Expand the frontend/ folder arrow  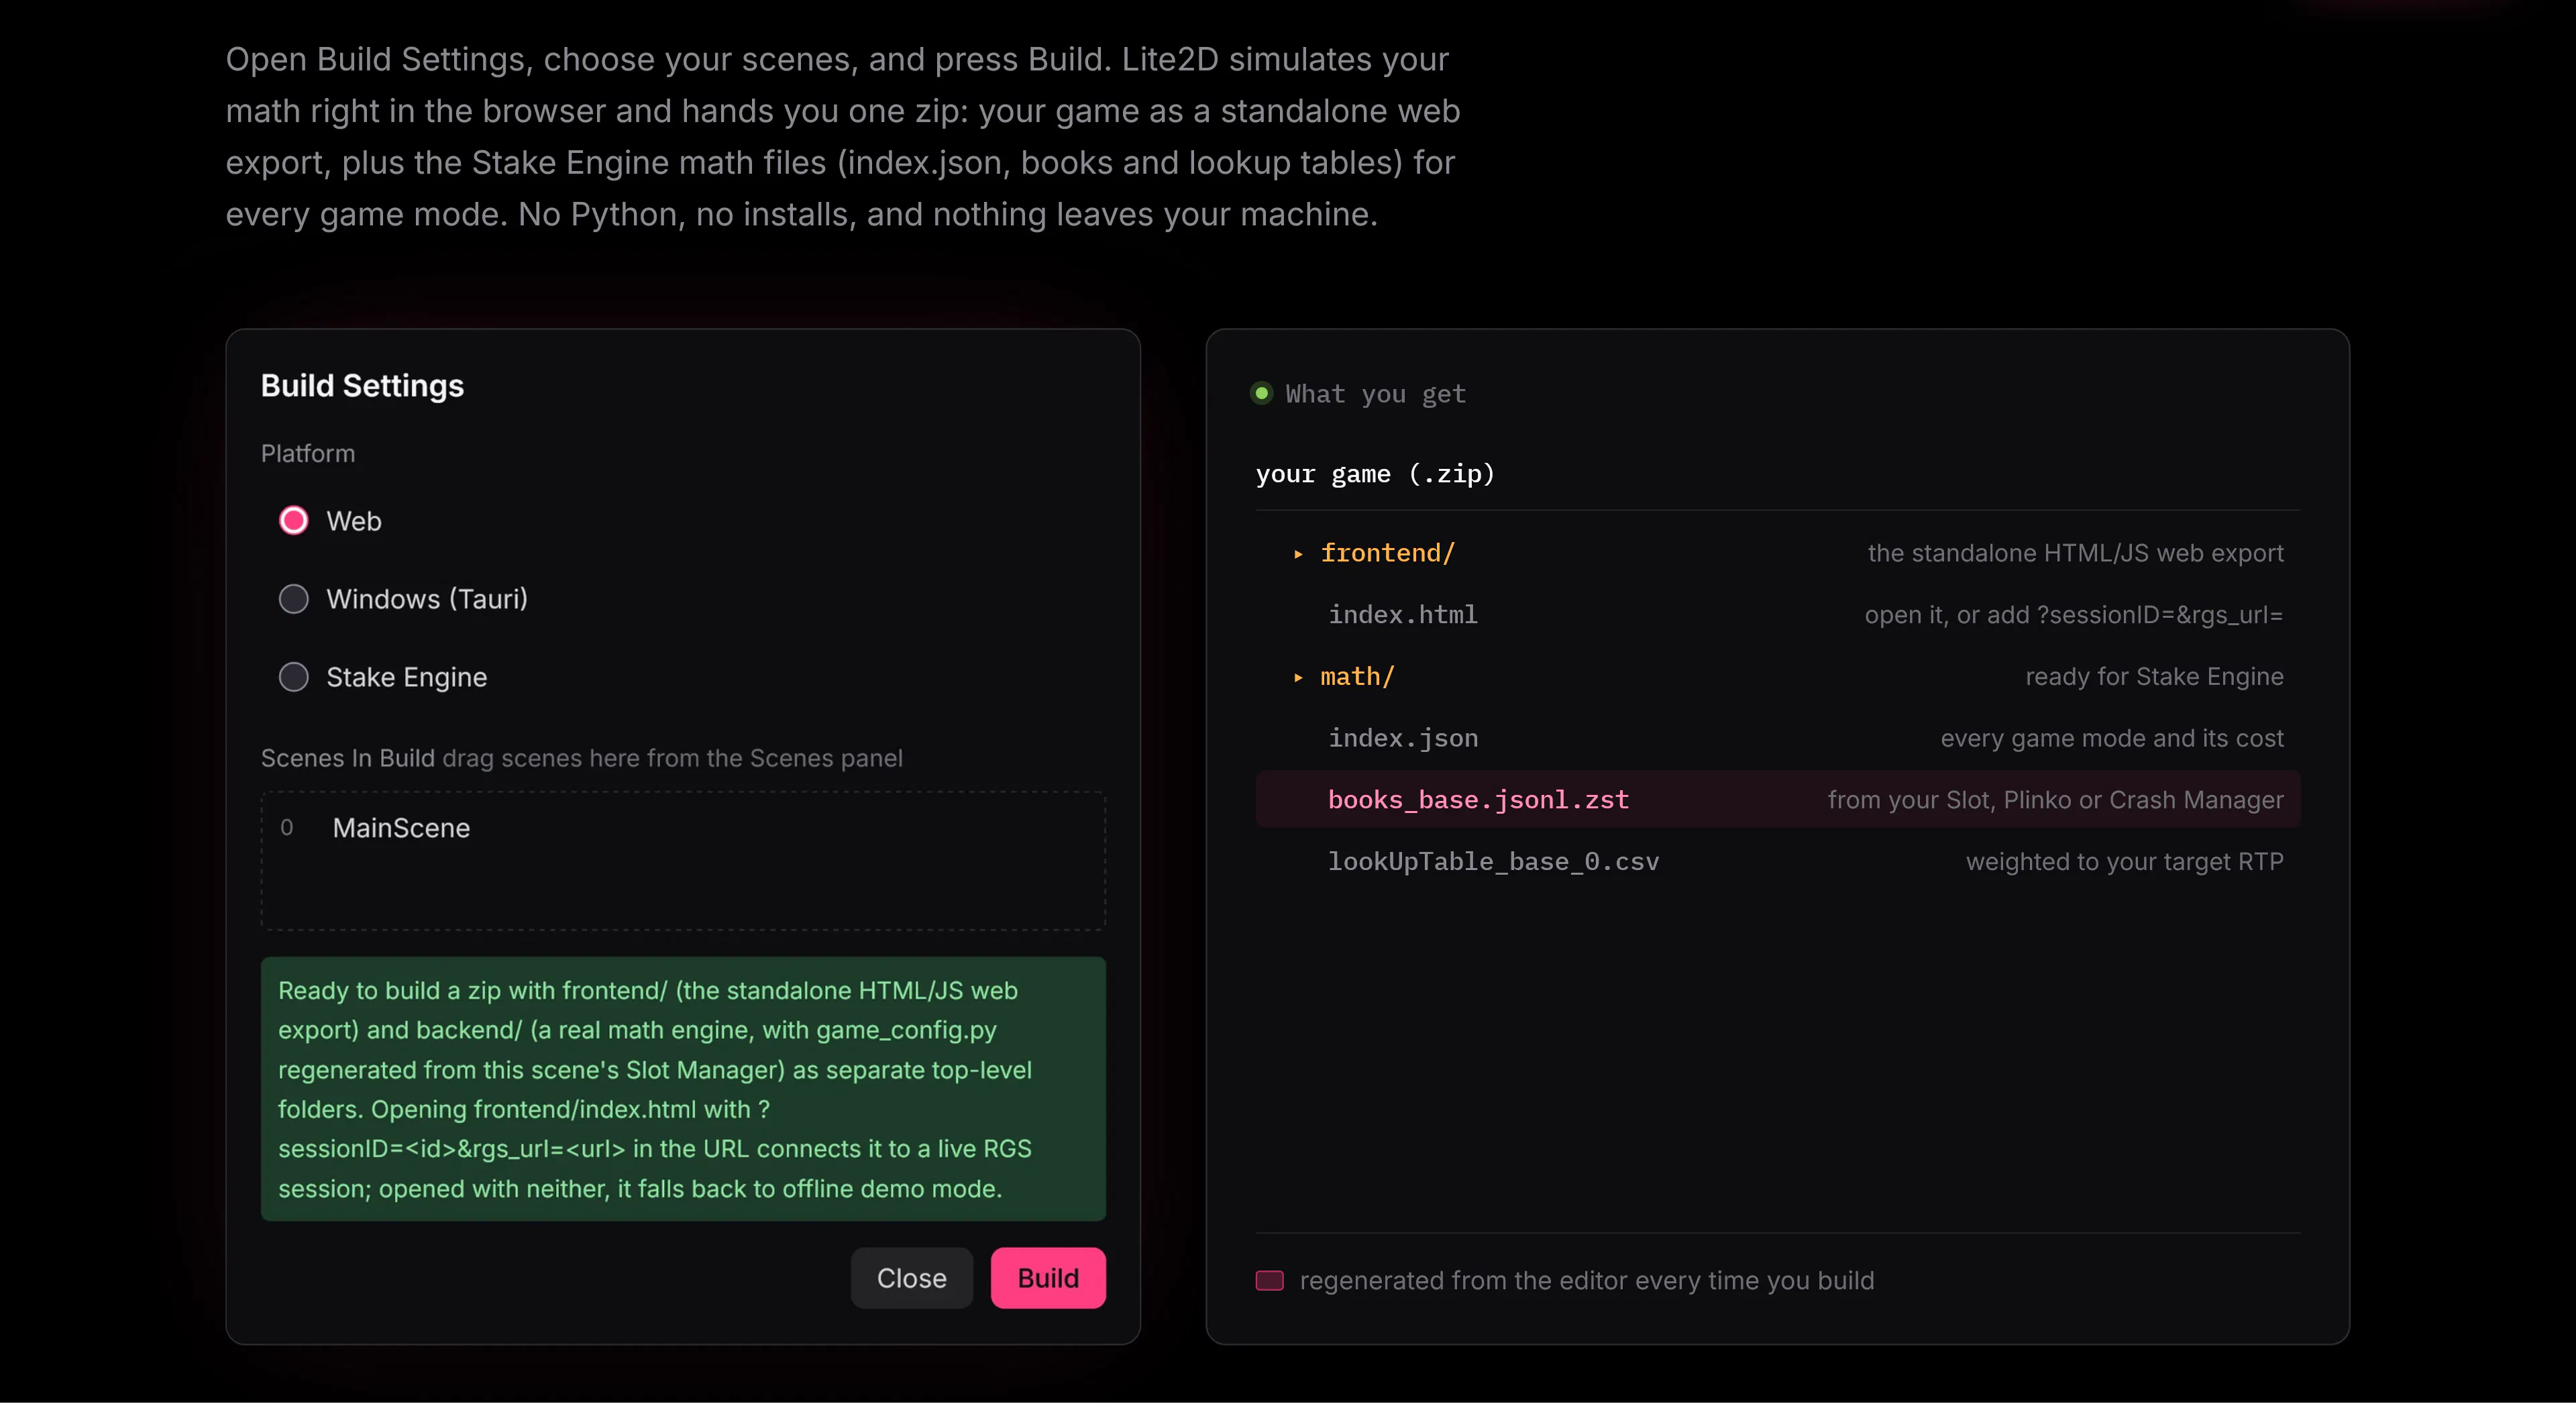[1298, 554]
